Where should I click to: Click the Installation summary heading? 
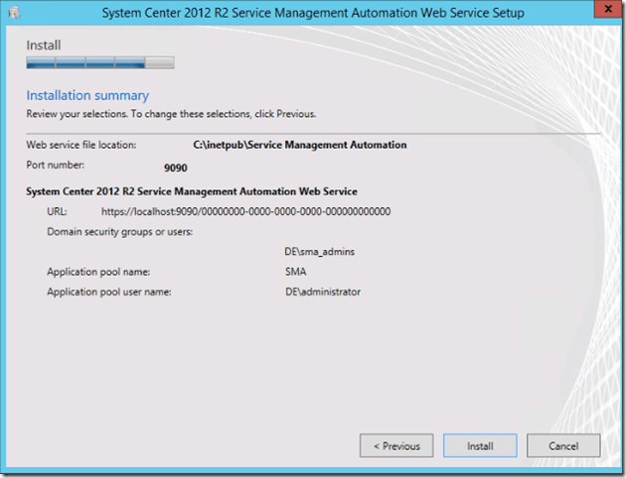[x=87, y=96]
